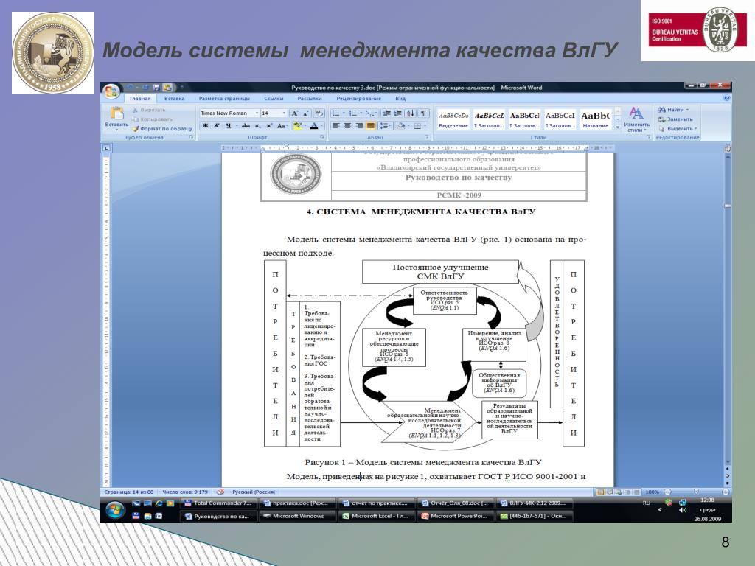The height and width of the screenshot is (566, 755).
Task: Click the Вставить paste icon
Action: (116, 118)
